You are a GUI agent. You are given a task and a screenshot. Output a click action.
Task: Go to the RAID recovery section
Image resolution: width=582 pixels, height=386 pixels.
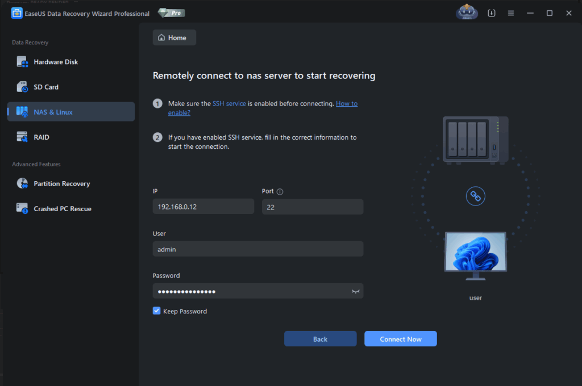click(x=71, y=137)
